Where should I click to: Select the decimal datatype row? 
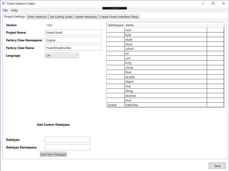(x=165, y=96)
